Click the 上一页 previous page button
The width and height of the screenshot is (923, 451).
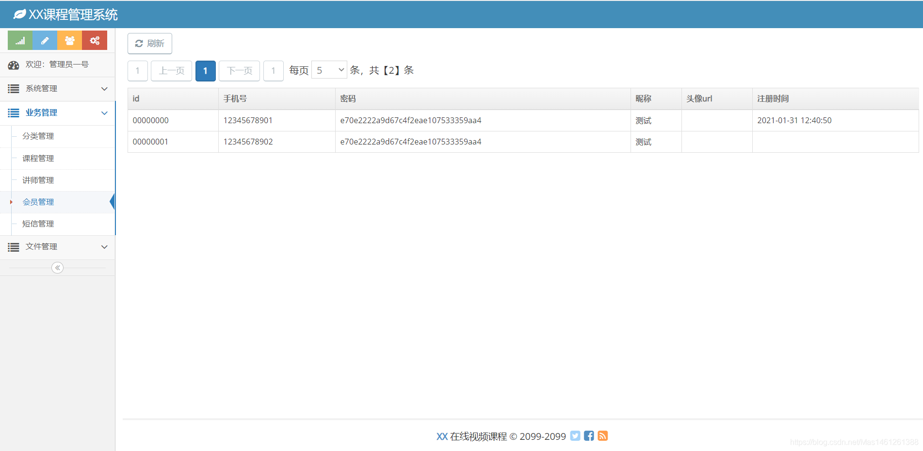(172, 71)
